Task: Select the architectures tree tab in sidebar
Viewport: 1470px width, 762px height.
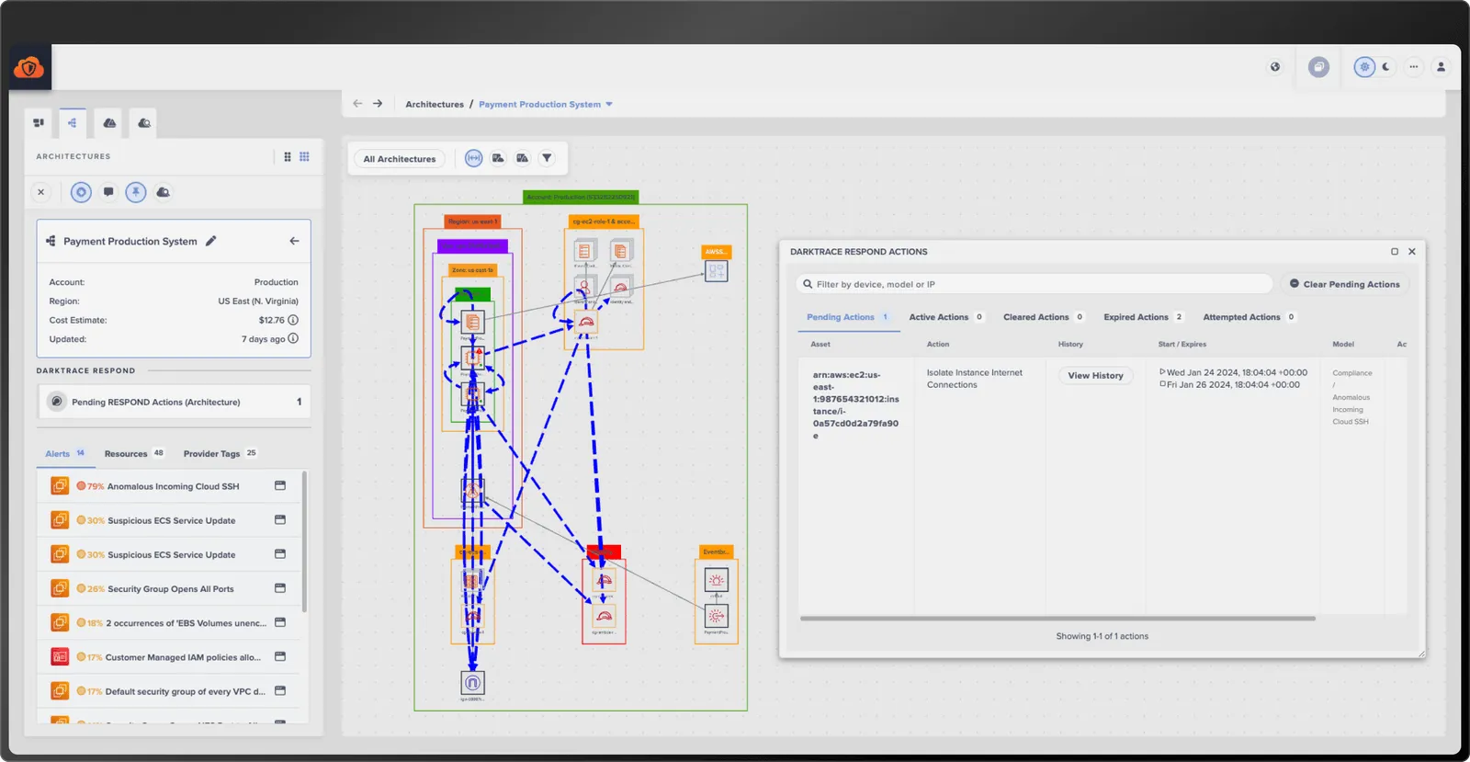Action: (73, 123)
